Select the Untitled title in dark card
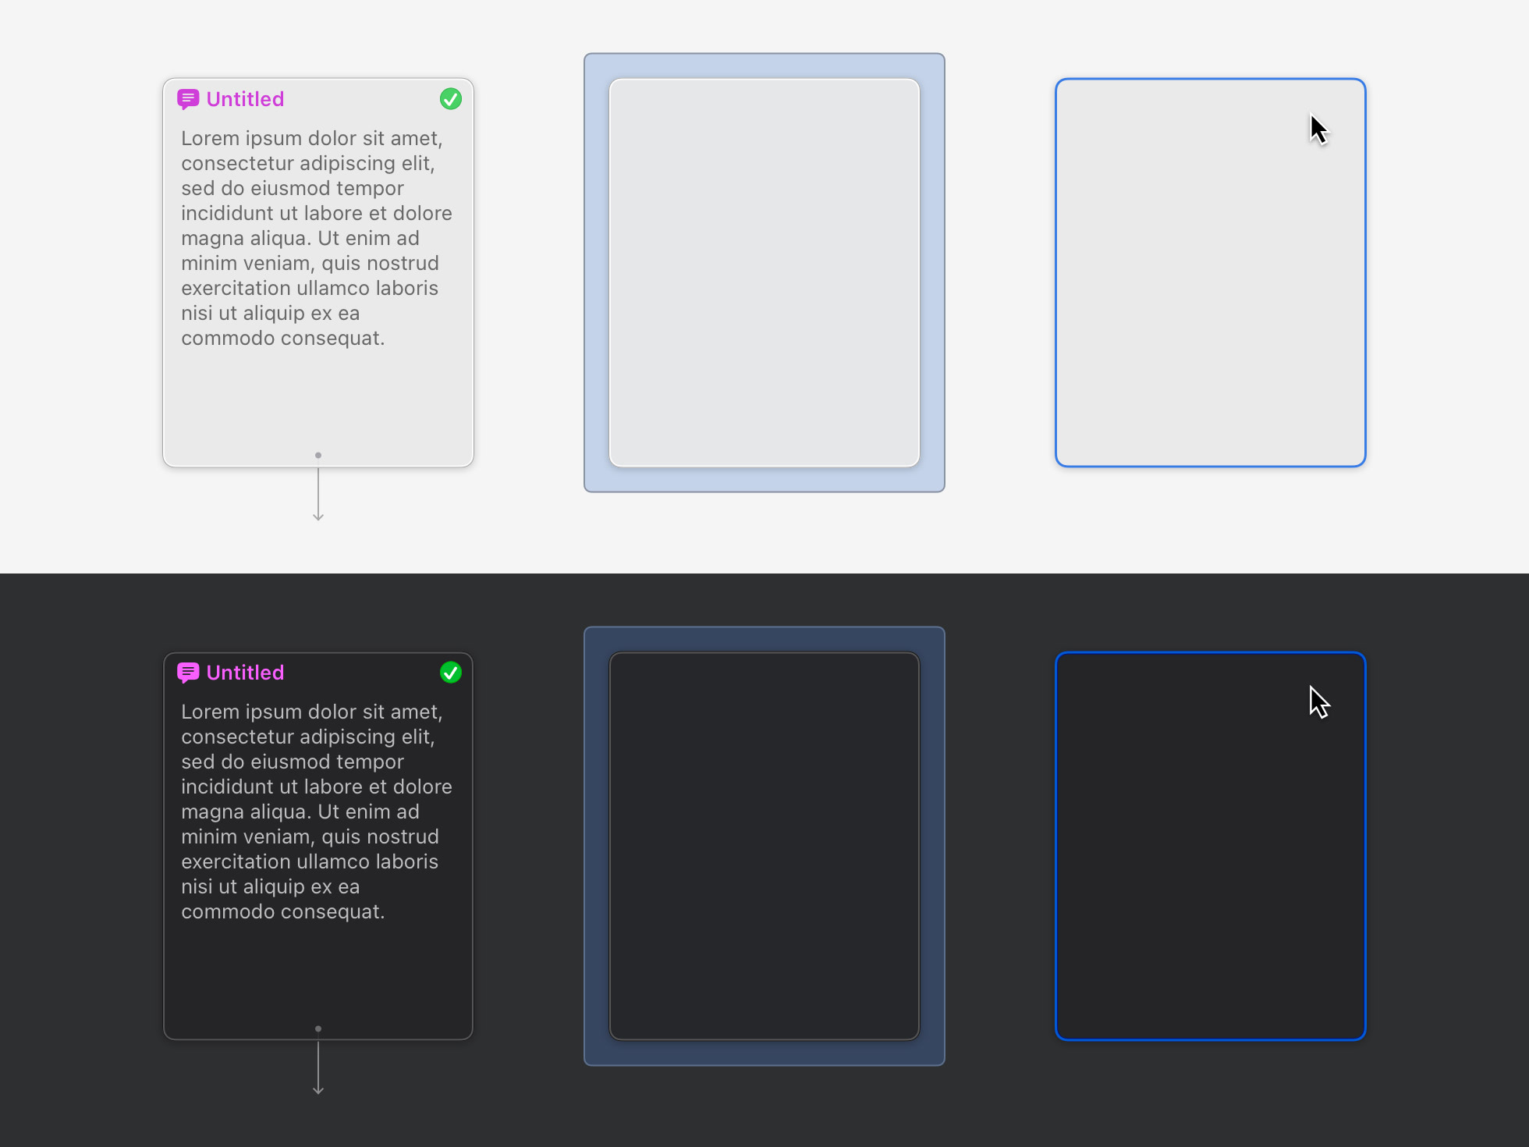 pos(245,673)
